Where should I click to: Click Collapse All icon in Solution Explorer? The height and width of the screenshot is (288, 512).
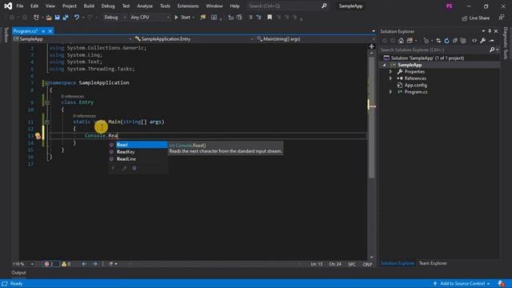tap(455, 41)
